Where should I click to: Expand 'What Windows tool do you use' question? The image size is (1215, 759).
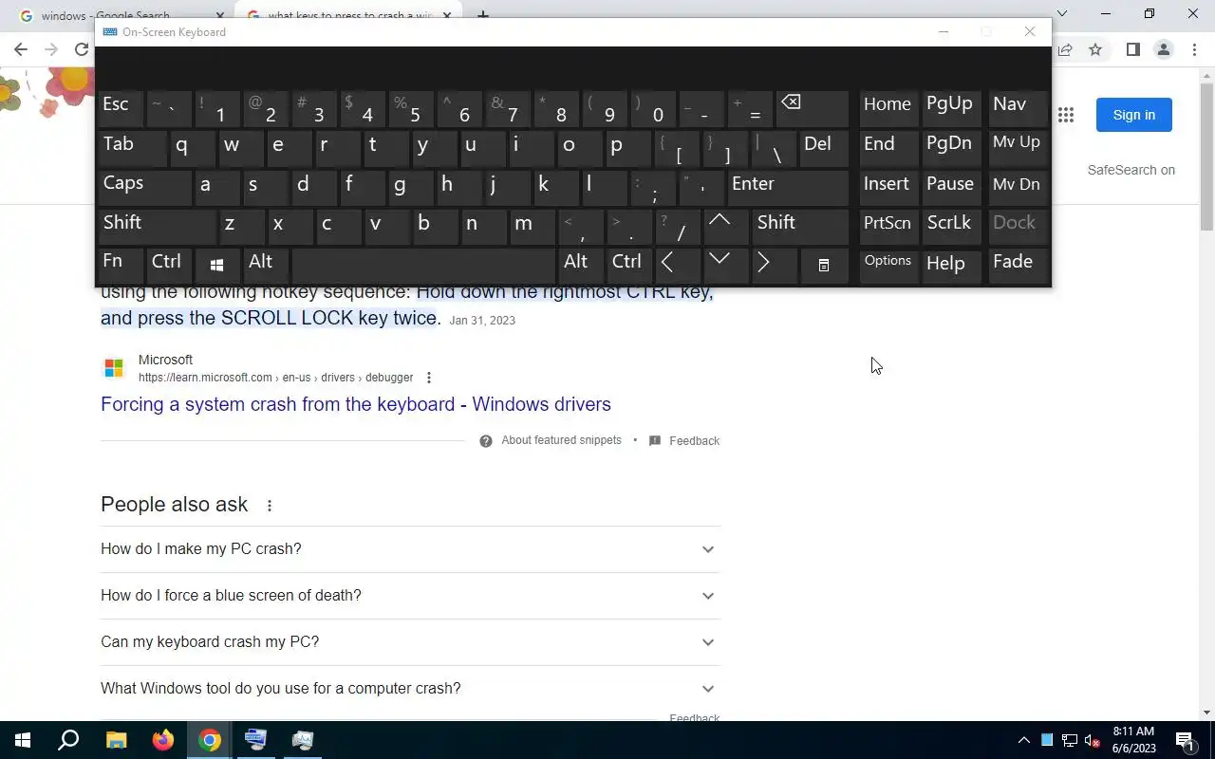410,689
